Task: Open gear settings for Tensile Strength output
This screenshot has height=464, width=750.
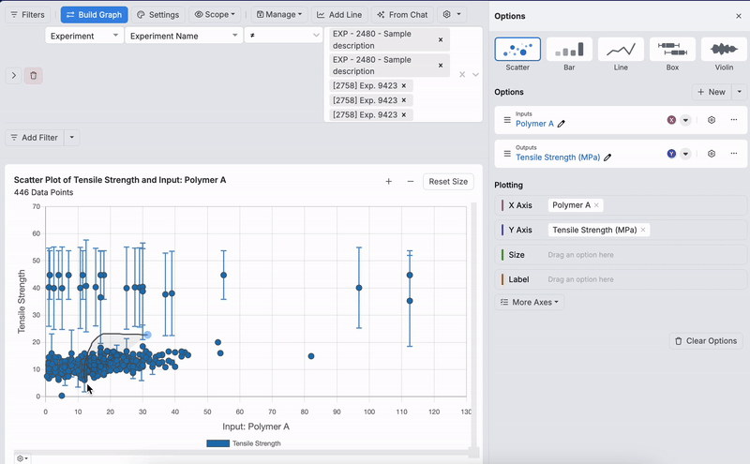Action: point(712,154)
